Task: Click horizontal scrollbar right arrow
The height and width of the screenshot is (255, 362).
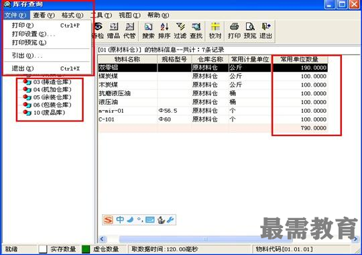Action: [x=356, y=239]
